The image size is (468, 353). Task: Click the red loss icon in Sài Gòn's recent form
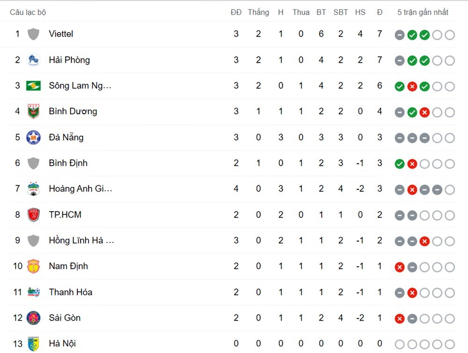(400, 318)
